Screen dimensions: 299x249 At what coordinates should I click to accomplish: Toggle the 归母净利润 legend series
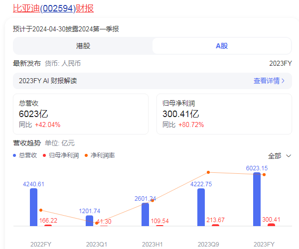click(61, 155)
